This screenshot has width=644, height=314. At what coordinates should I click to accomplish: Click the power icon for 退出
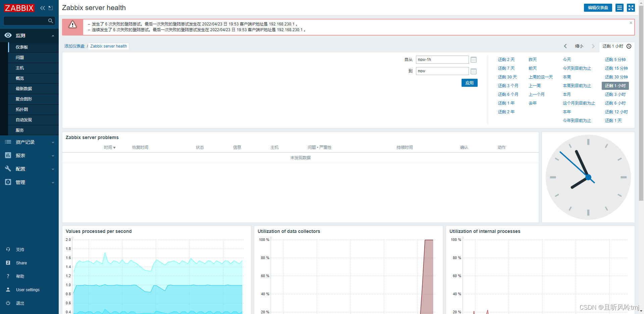click(x=8, y=303)
